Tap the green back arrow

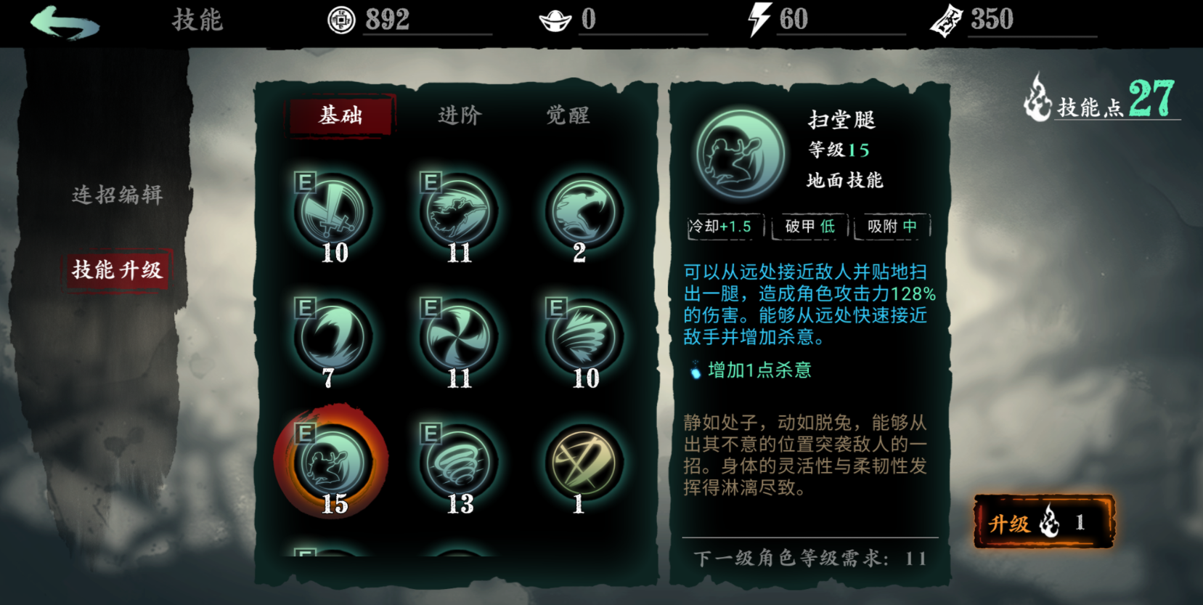click(65, 22)
